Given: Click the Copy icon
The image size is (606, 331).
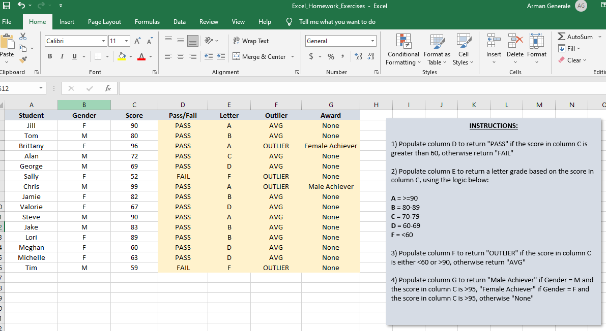Looking at the screenshot, I should [x=23, y=48].
